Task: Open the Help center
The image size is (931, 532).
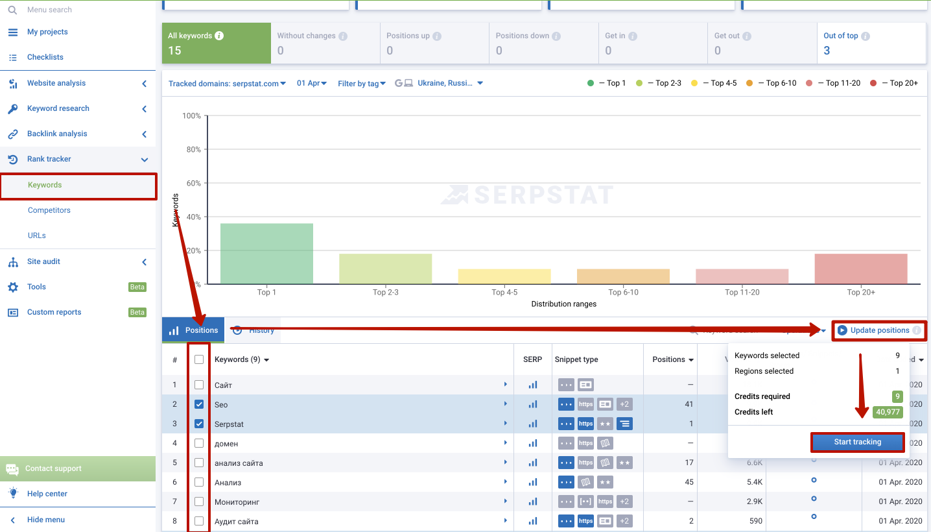Action: pos(47,494)
